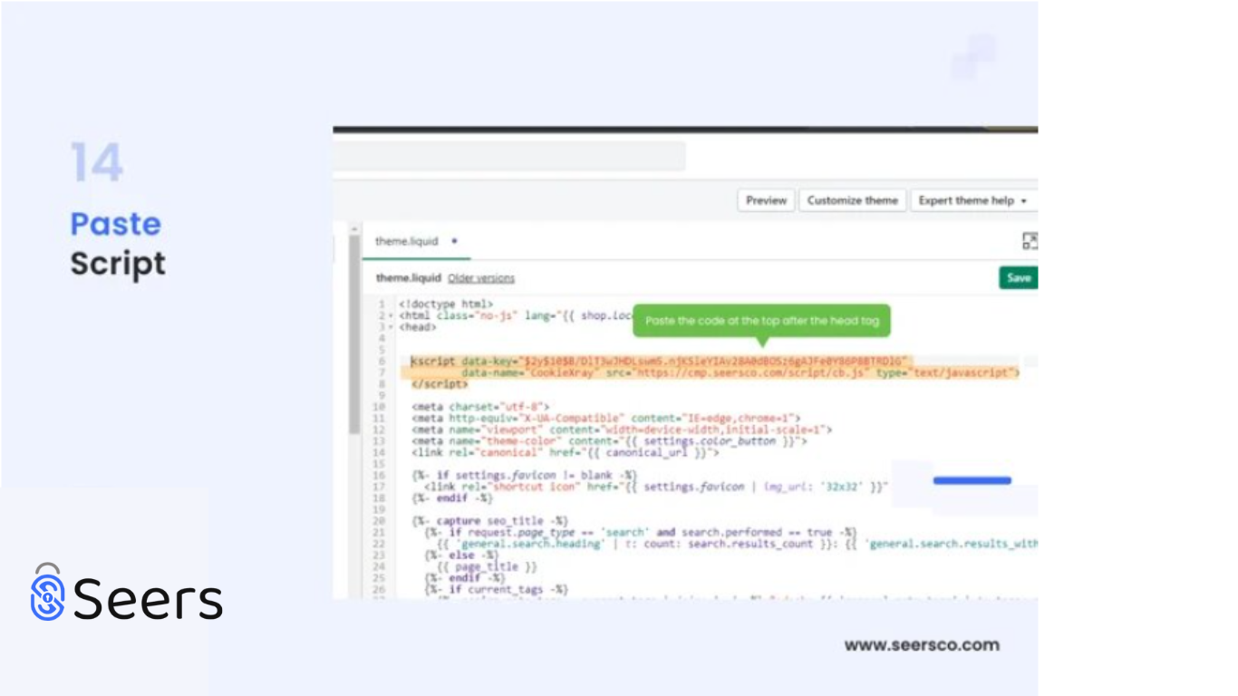
Task: Click the search bar at the top
Action: 509,156
